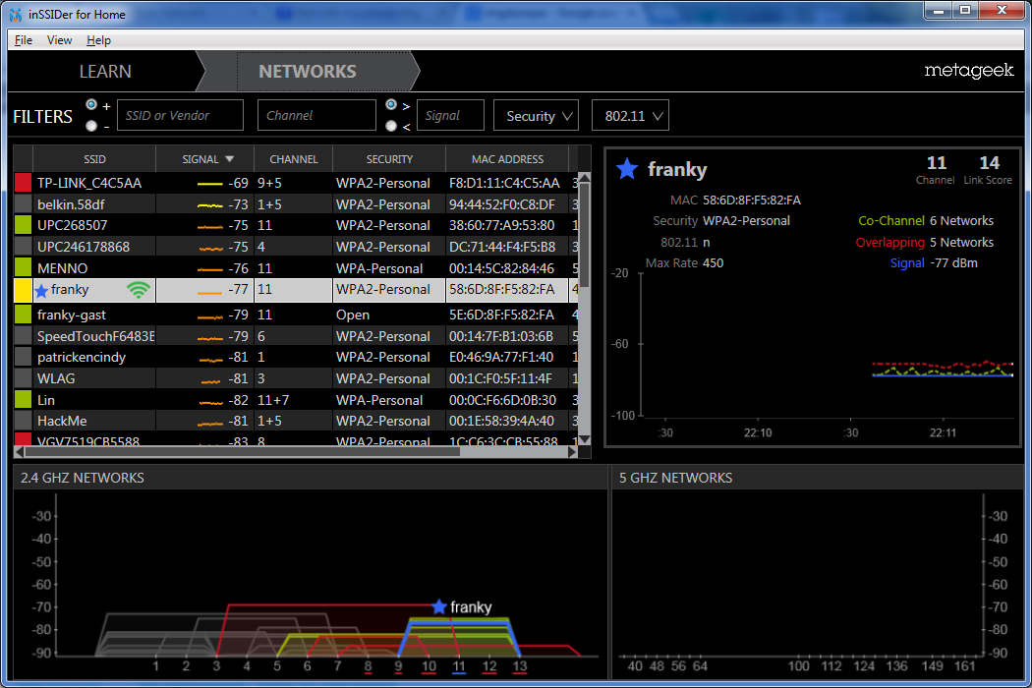The image size is (1032, 688).
Task: Click the table's vertical scrollbar down arrow
Action: 584,439
